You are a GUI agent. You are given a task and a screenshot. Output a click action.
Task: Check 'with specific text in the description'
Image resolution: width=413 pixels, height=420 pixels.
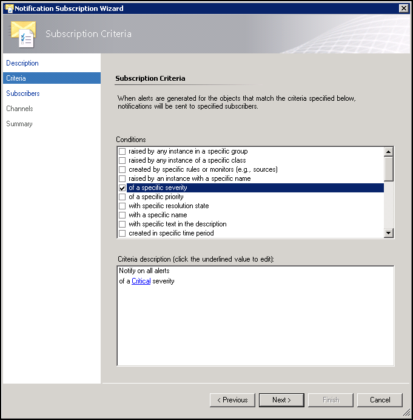point(123,224)
